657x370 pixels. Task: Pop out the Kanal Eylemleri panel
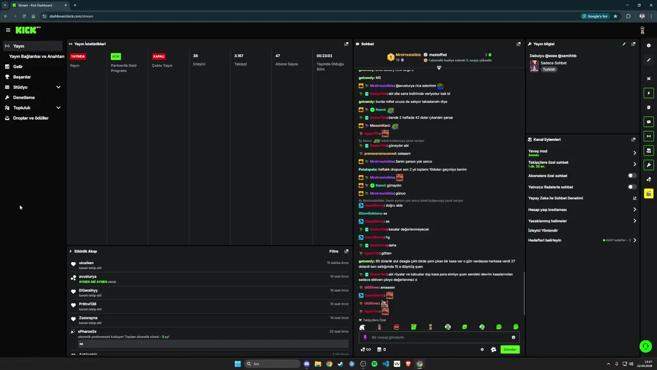point(633,139)
